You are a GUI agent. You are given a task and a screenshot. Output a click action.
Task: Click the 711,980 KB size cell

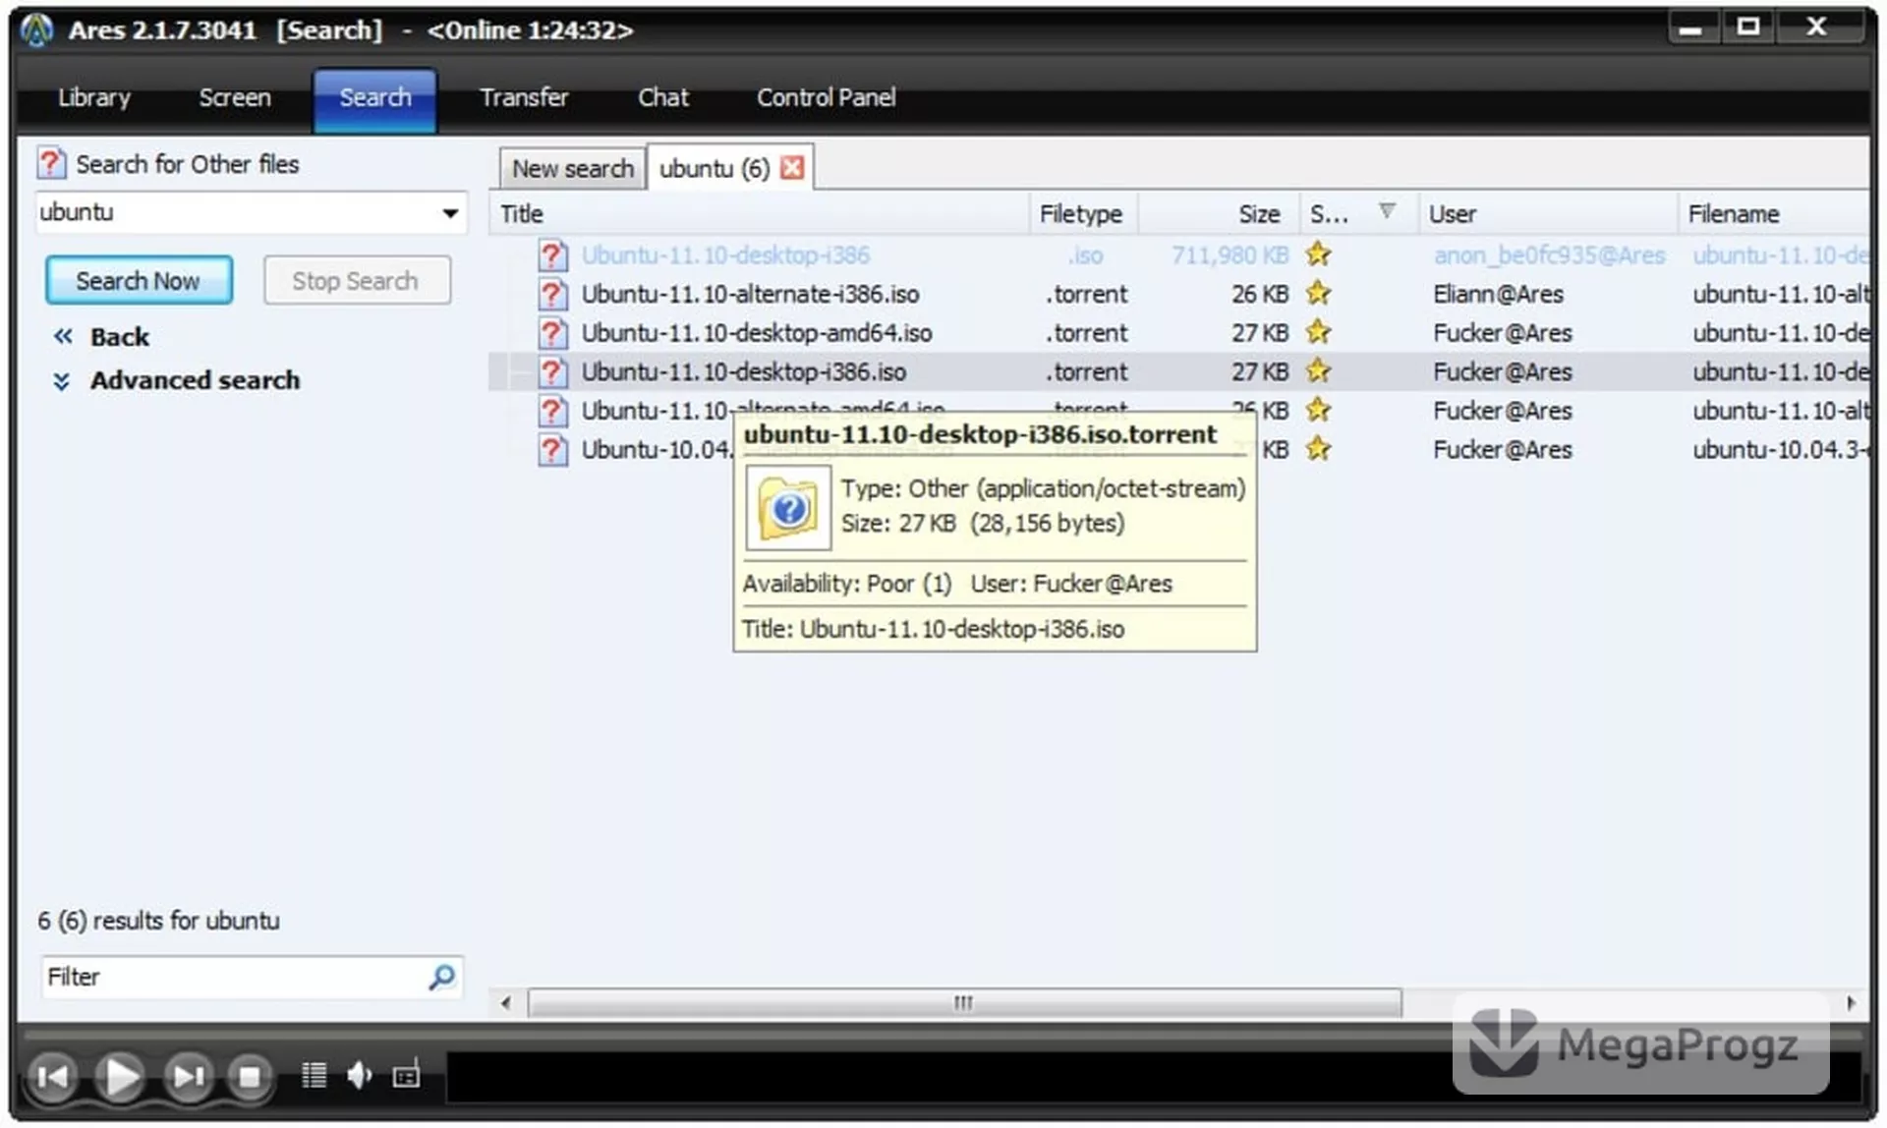[1229, 255]
